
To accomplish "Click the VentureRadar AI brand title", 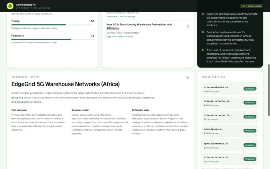I will tap(25, 5).
